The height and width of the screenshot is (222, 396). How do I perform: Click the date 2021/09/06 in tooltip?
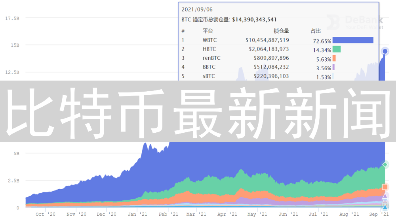197,9
